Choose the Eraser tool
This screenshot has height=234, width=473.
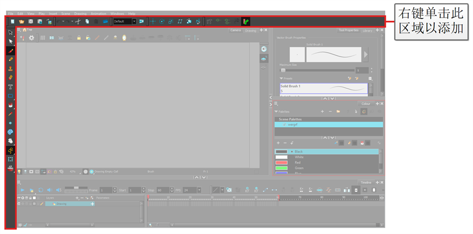10,78
